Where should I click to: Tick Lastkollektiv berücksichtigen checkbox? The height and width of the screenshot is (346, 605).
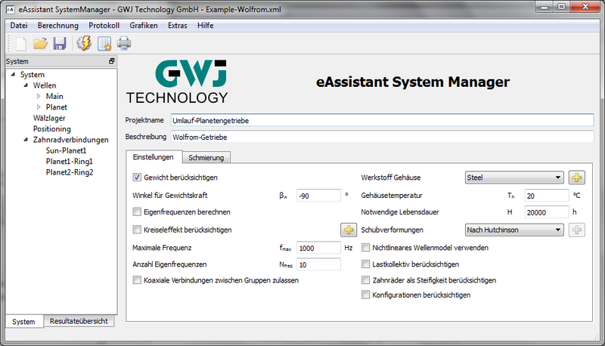coord(367,264)
